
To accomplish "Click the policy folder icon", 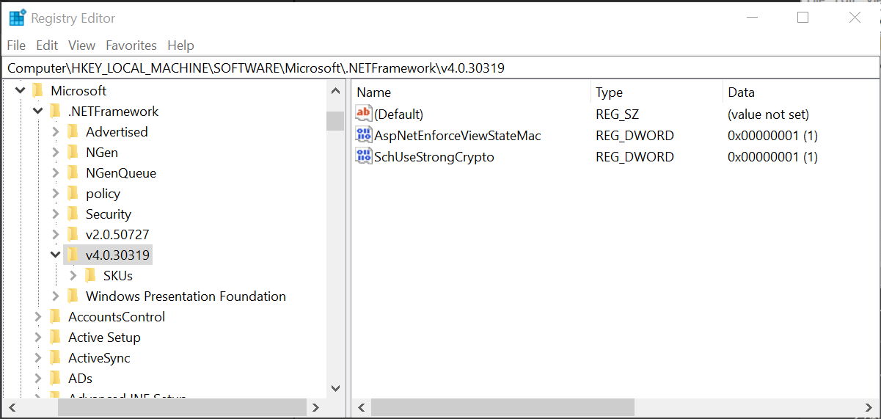I will (x=73, y=194).
